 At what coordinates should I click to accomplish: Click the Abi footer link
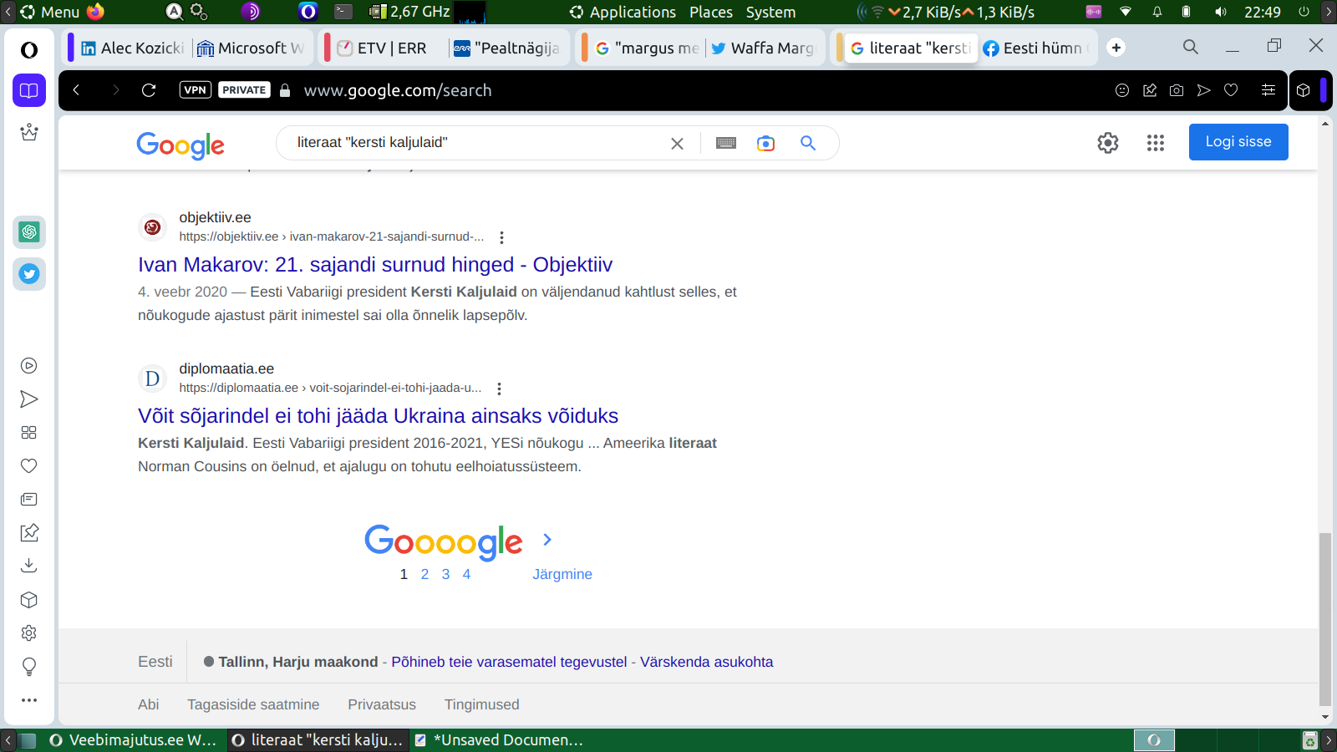(x=149, y=704)
